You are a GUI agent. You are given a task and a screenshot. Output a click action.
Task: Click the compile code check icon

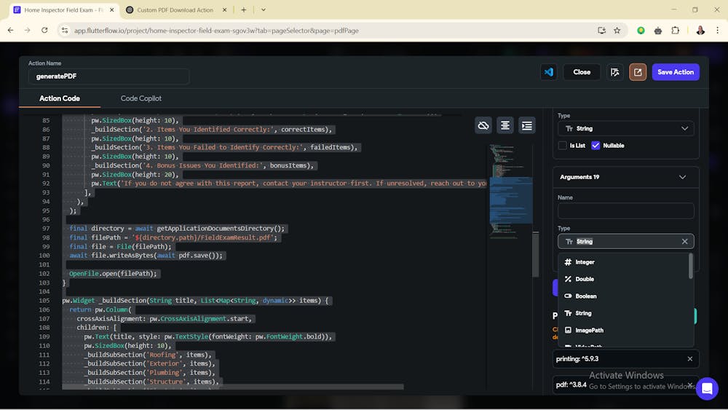[615, 72]
